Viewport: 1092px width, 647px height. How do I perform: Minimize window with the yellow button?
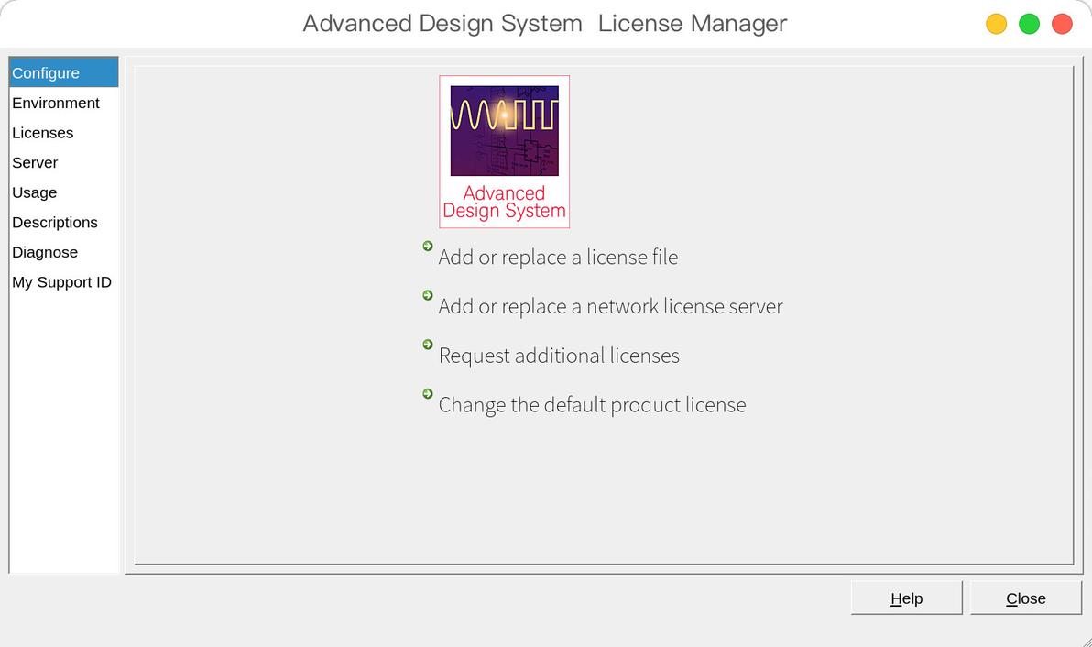pyautogui.click(x=996, y=24)
